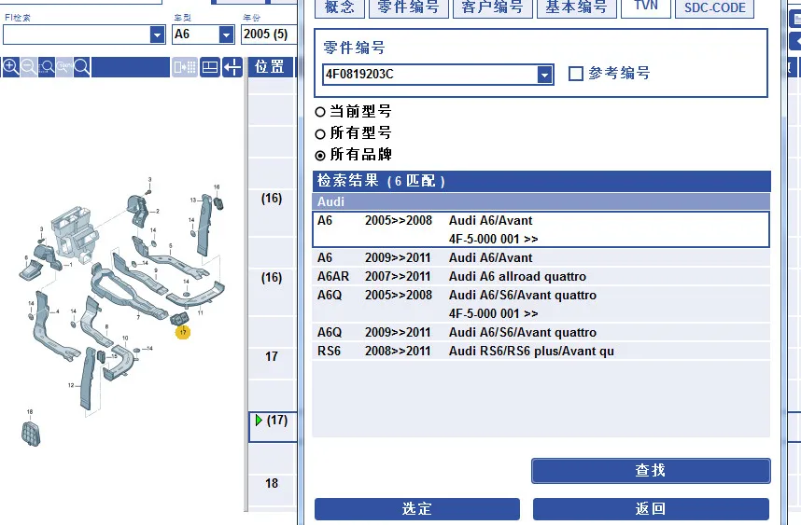Click the zoom out magnifier icon

29,67
